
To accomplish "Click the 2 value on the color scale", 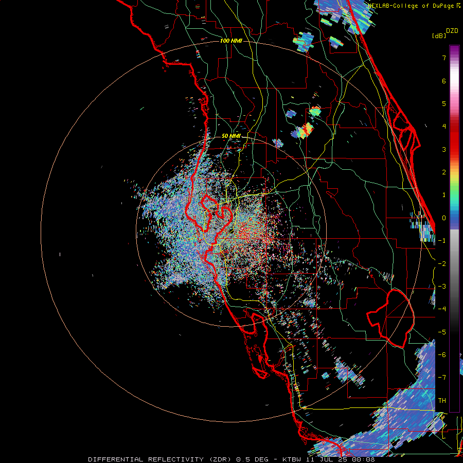I will click(x=444, y=172).
